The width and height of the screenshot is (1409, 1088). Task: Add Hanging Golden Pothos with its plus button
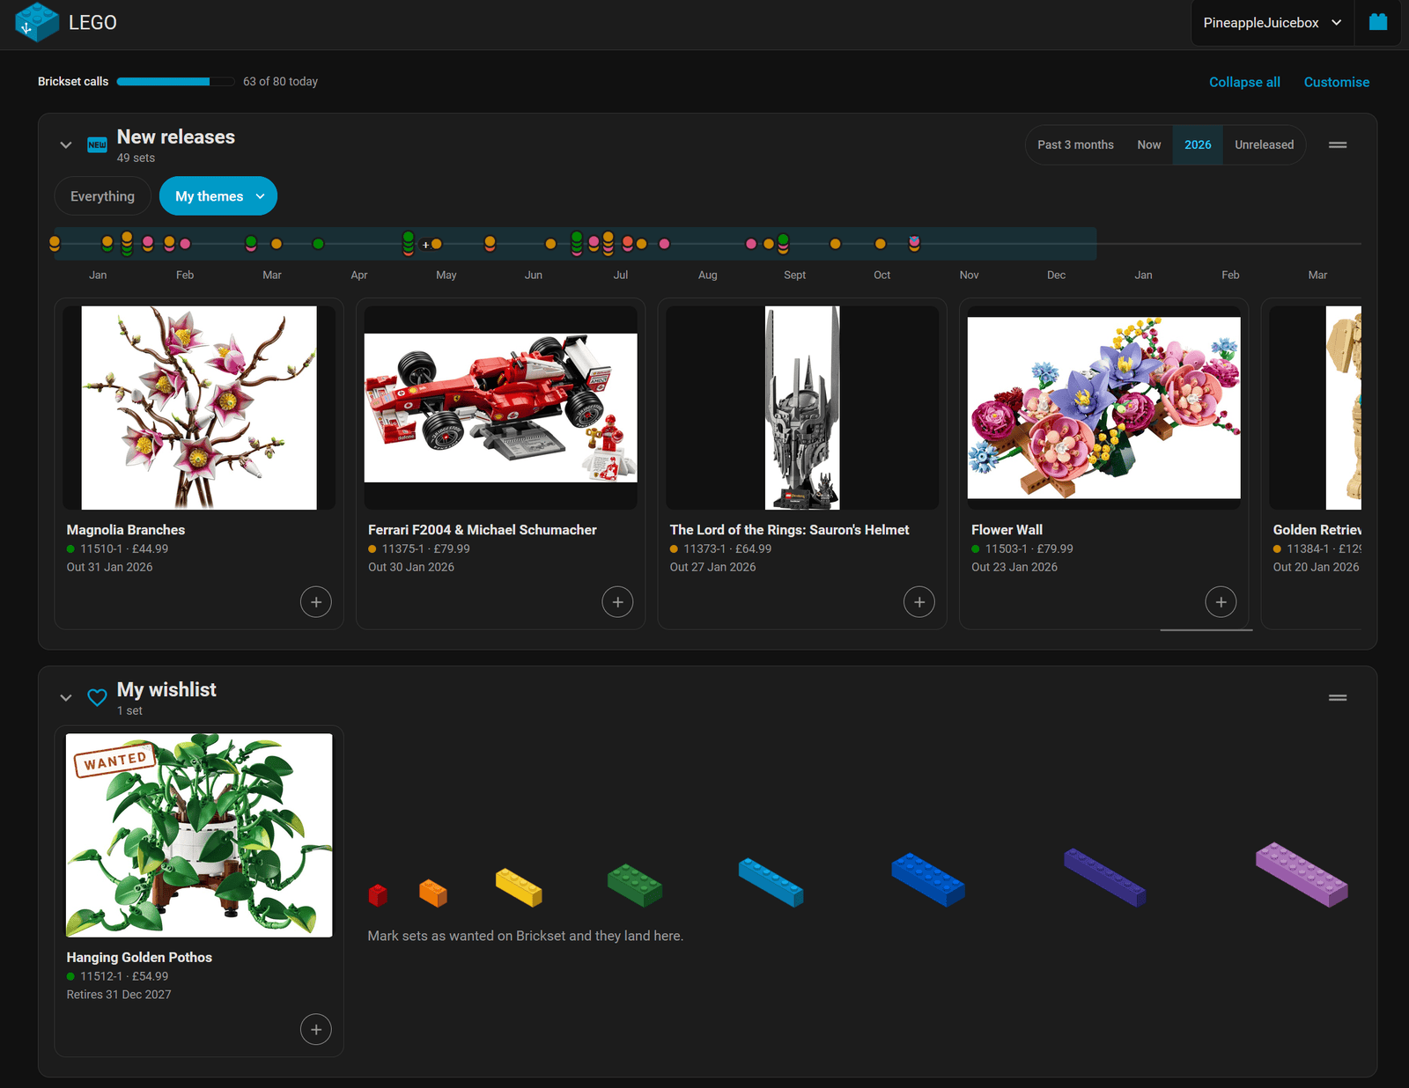point(316,1030)
